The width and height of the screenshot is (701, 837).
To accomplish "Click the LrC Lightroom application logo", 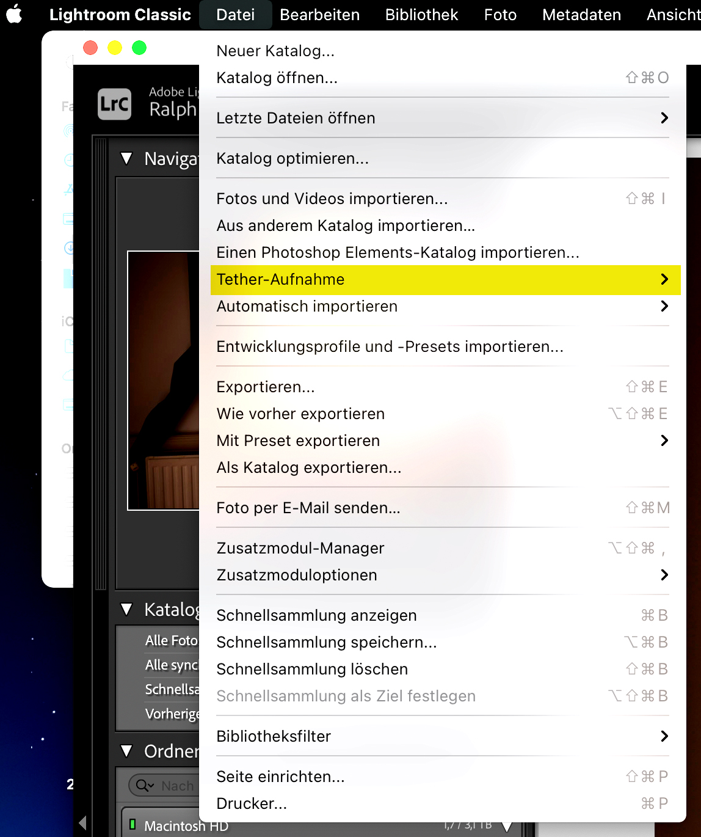I will (114, 104).
